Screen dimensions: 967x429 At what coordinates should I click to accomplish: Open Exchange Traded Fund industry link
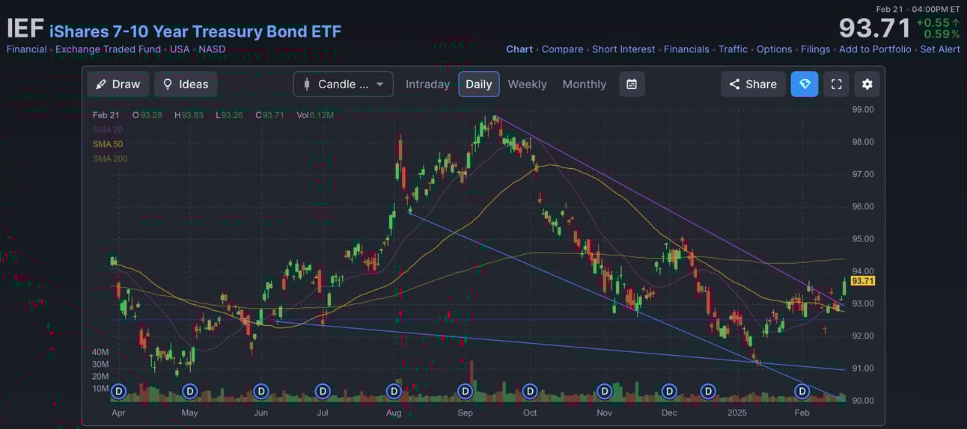pos(108,49)
